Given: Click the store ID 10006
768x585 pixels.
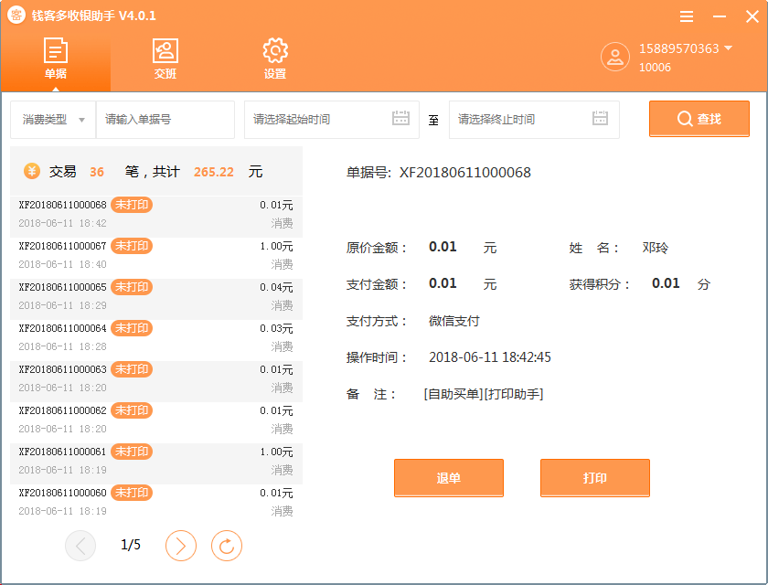Looking at the screenshot, I should point(655,68).
